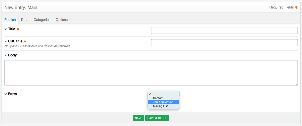Select the "--" blank form option
The width and height of the screenshot is (302, 126).
point(163,94)
